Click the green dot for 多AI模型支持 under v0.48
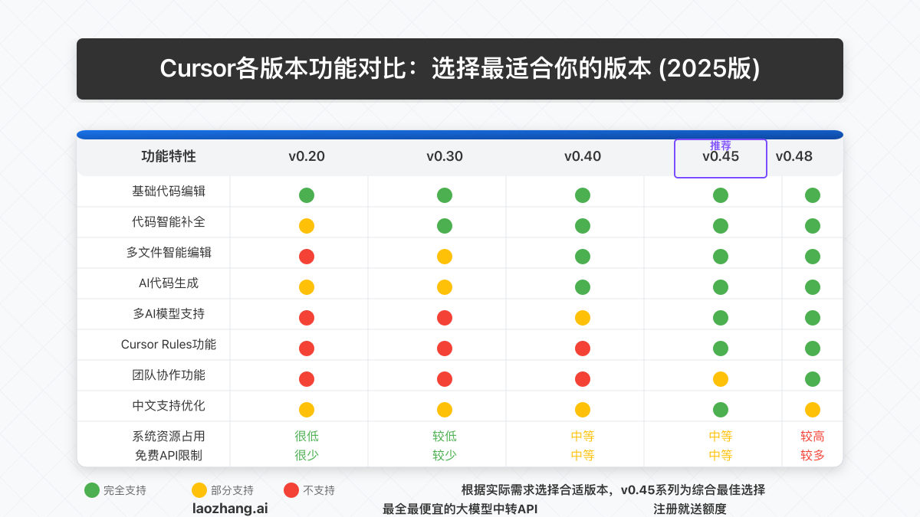920x517 pixels. tap(813, 318)
